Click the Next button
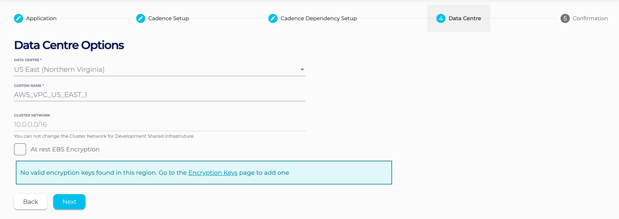The width and height of the screenshot is (619, 219). click(x=69, y=202)
